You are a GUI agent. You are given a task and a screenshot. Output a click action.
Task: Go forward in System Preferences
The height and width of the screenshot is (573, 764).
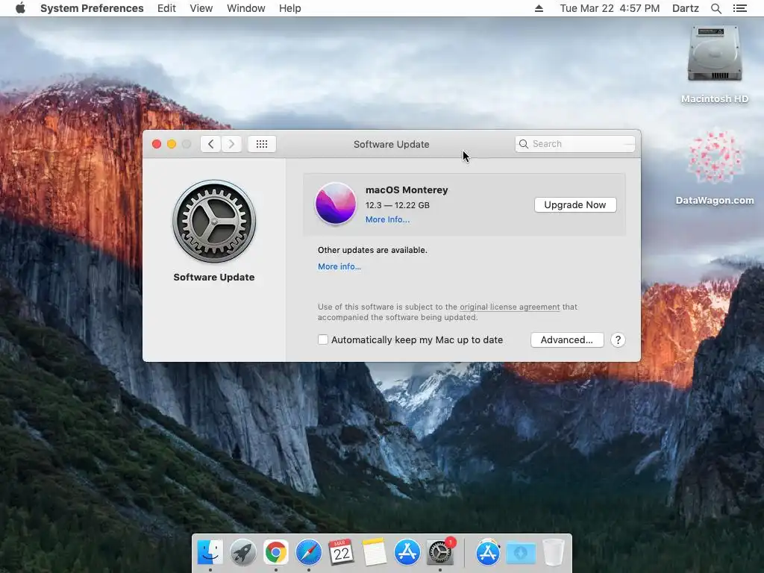(231, 144)
